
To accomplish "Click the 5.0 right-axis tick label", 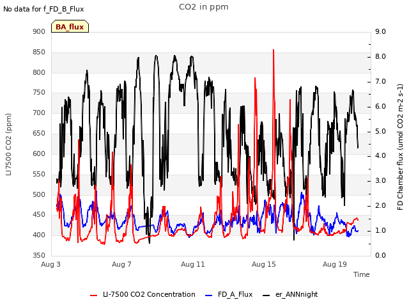I will click(381, 131).
